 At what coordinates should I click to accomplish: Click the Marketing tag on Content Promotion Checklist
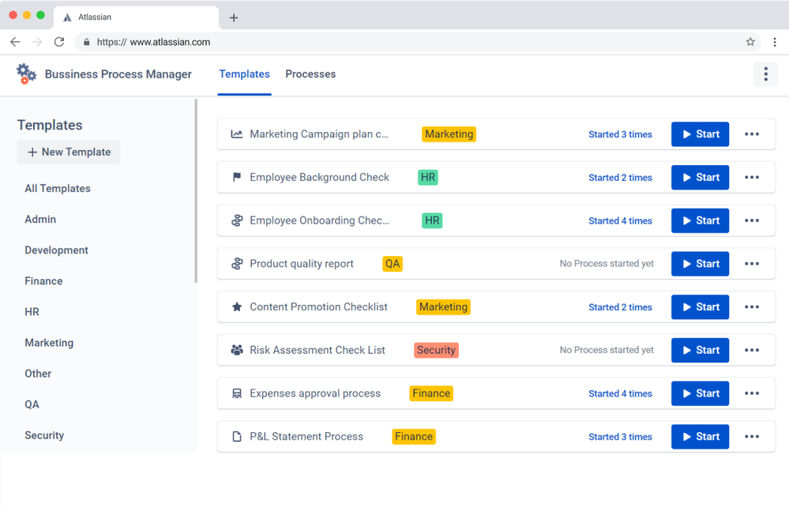pyautogui.click(x=443, y=307)
